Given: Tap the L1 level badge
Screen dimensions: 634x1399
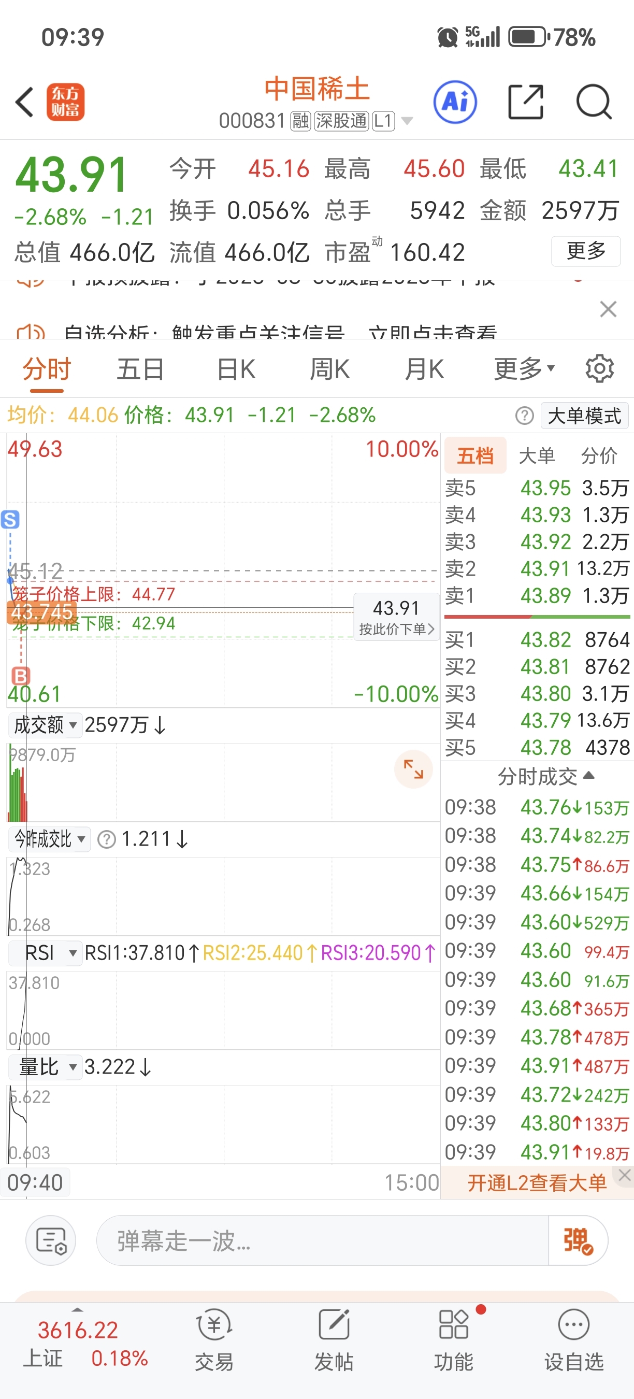Looking at the screenshot, I should [383, 121].
